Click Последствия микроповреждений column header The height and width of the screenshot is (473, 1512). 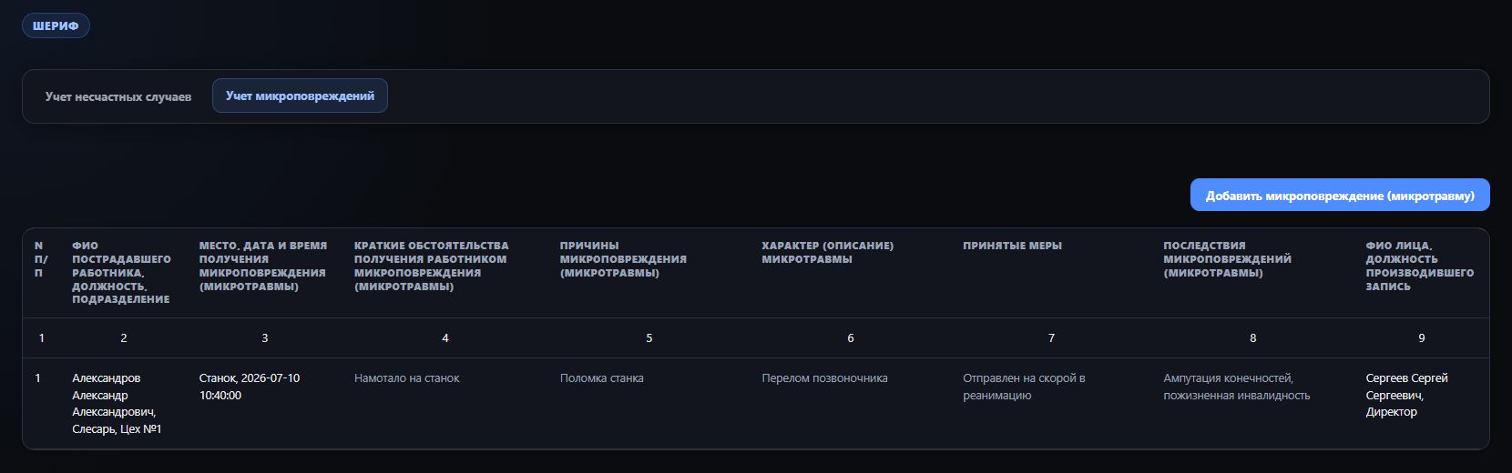point(1227,259)
